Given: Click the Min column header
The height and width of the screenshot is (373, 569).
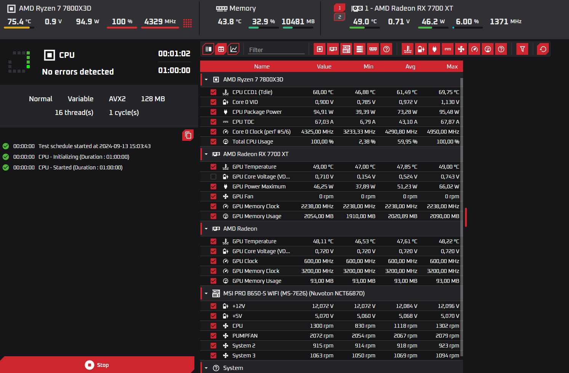Looking at the screenshot, I should click(x=369, y=67).
